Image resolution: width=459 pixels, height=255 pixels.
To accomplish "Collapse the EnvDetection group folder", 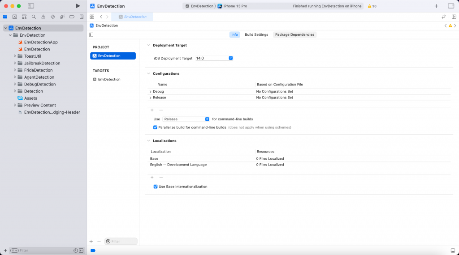I will pyautogui.click(x=10, y=35).
